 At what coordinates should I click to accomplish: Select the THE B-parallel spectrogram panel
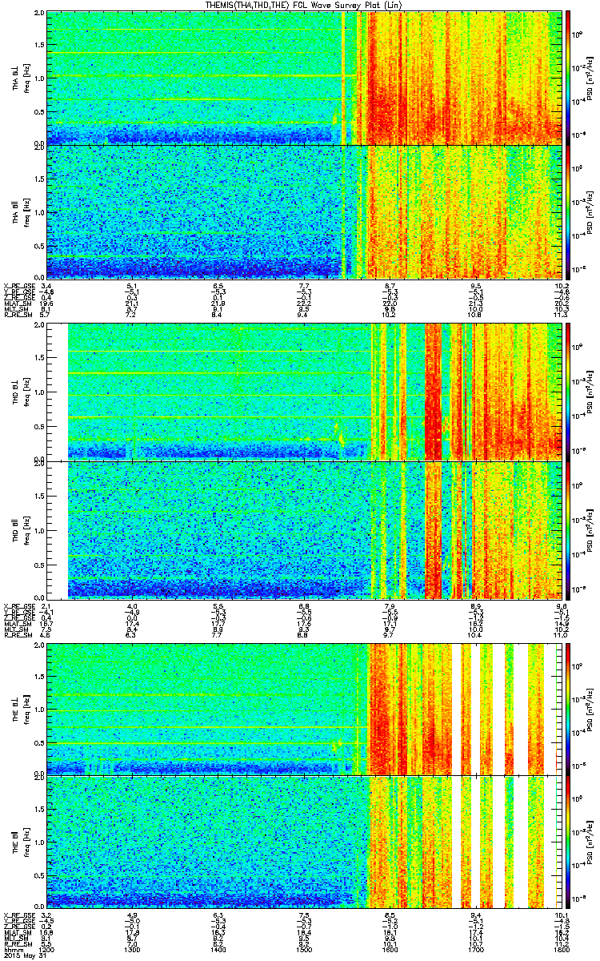(305, 842)
